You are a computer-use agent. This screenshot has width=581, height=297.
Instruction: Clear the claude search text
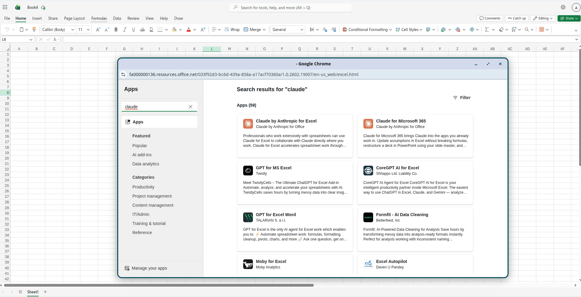(x=191, y=107)
